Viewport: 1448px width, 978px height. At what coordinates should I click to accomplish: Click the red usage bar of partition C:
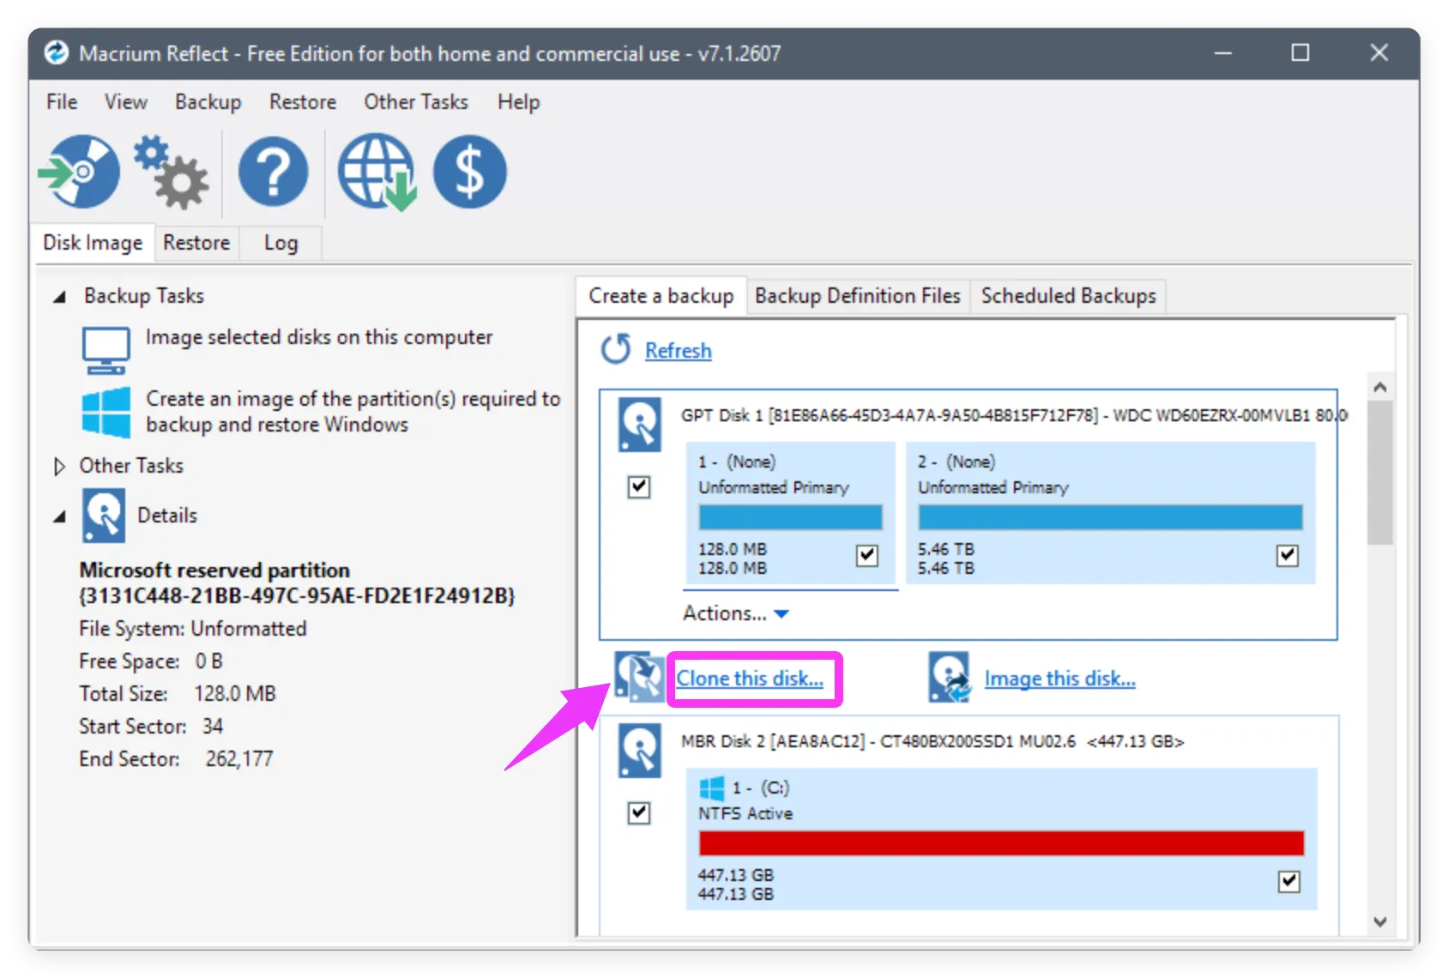click(1001, 843)
